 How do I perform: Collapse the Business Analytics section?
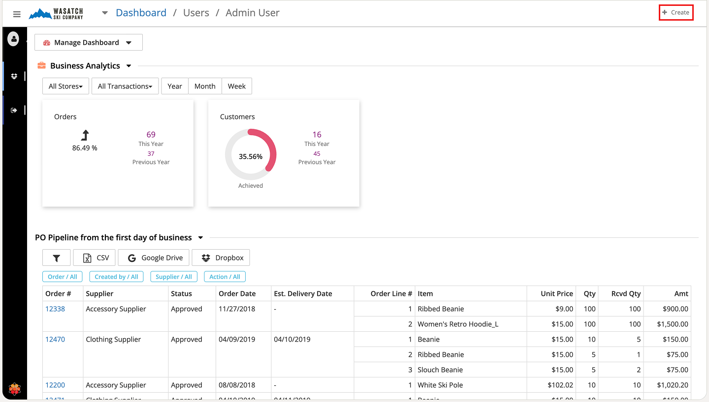129,66
